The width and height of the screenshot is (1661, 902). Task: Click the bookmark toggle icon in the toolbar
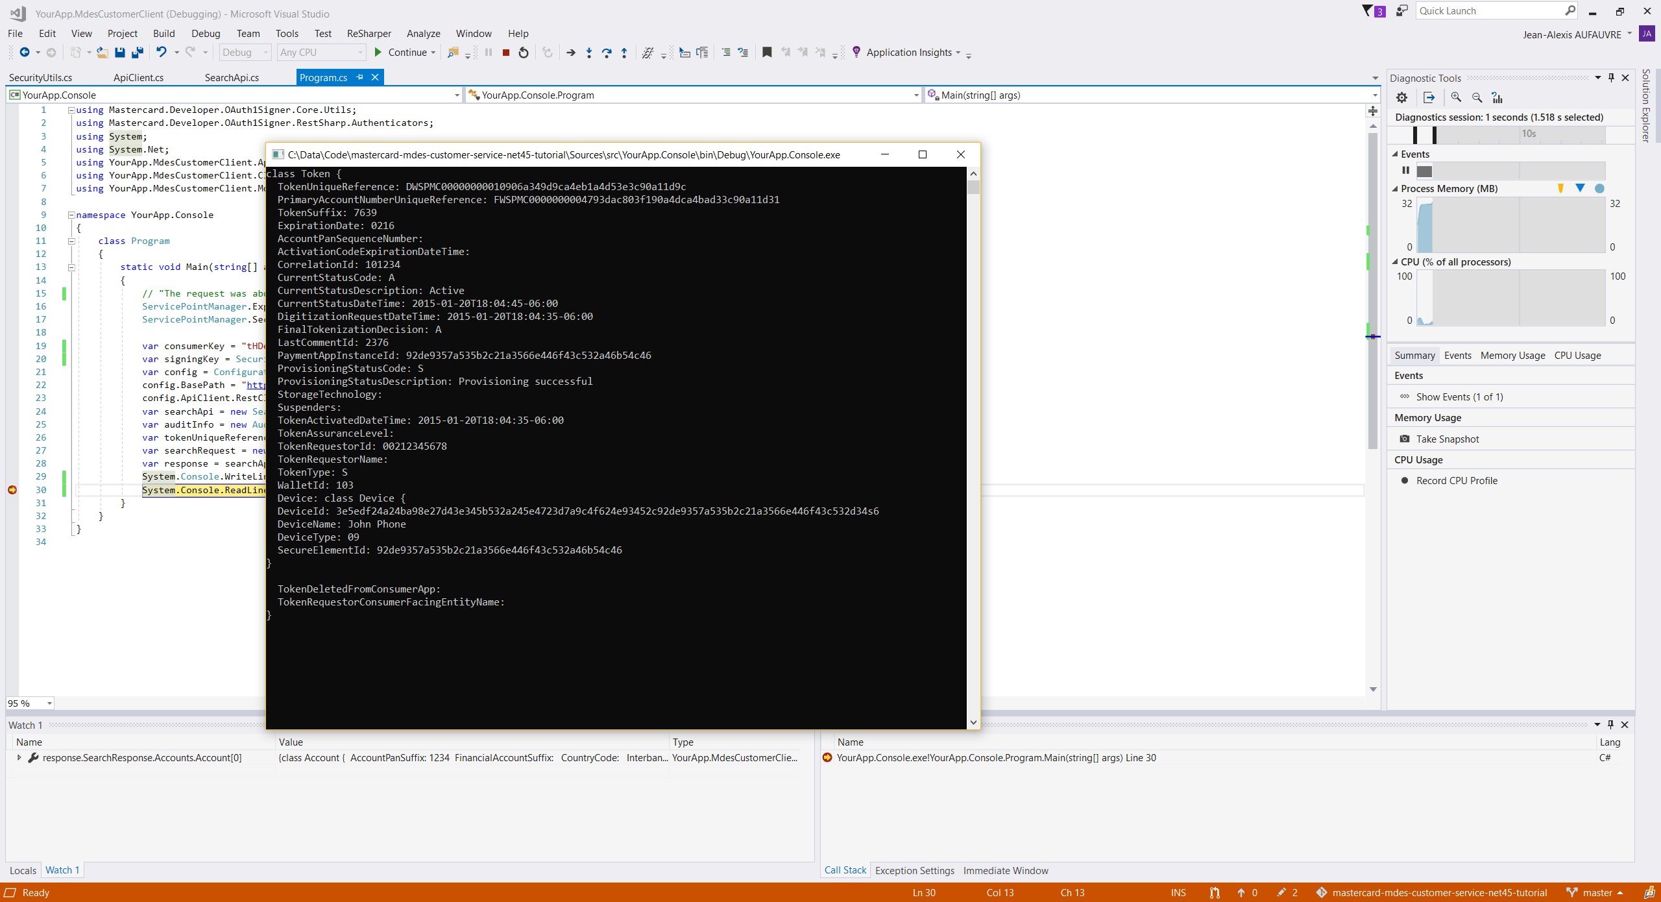point(767,53)
